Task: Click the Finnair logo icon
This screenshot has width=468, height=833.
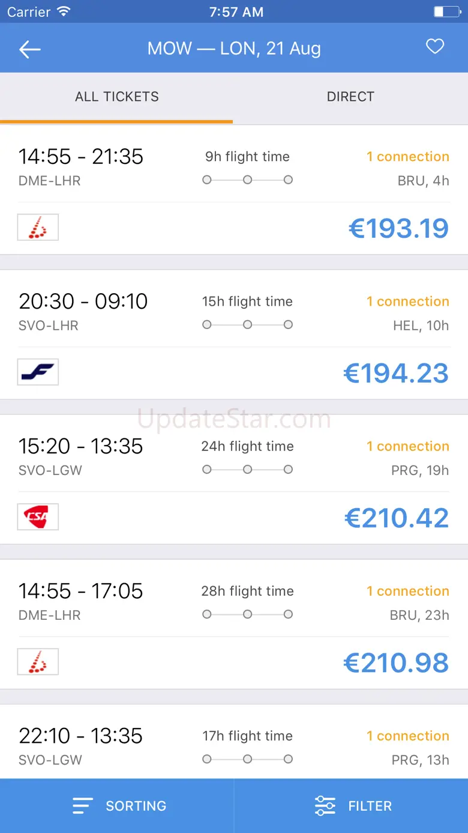Action: [38, 372]
